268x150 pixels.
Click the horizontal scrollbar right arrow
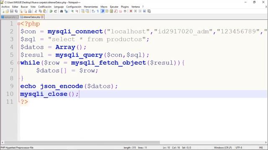pyautogui.click(x=266, y=142)
